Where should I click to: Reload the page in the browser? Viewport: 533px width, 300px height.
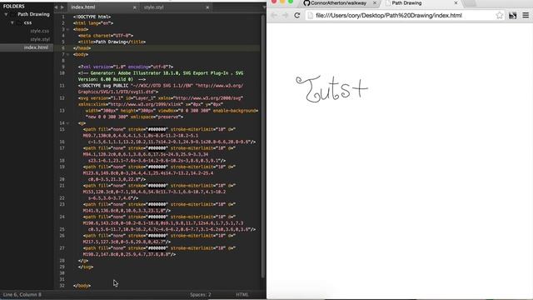[x=297, y=15]
